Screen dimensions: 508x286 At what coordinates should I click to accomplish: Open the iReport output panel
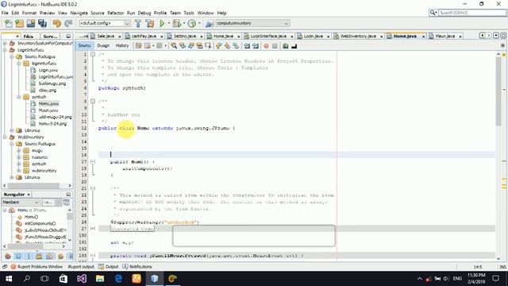pyautogui.click(x=81, y=267)
